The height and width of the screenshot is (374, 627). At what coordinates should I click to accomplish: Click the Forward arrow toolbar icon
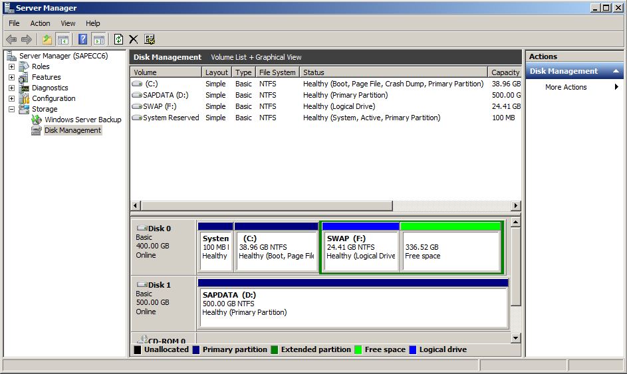click(x=27, y=39)
